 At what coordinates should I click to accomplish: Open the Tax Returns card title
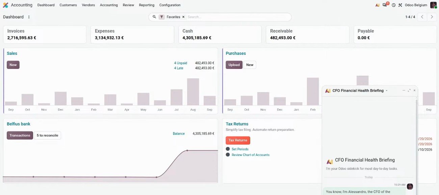coord(237,124)
